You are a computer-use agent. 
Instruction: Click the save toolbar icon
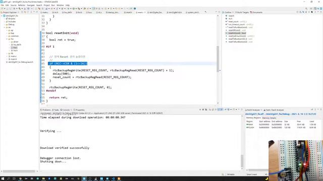coord(8,9)
